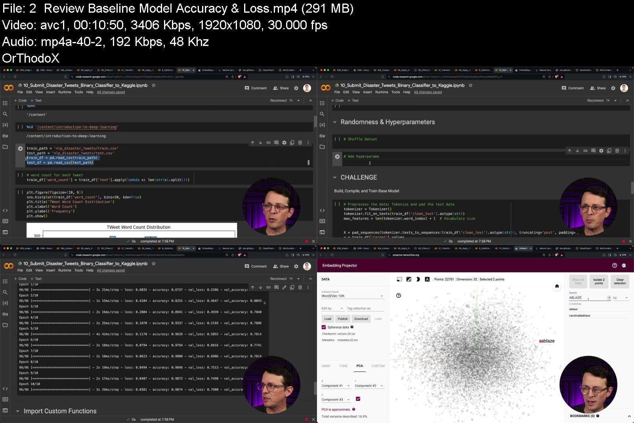This screenshot has height=423, width=634.
Task: Click the Isolate 2 points button
Action: click(x=598, y=281)
